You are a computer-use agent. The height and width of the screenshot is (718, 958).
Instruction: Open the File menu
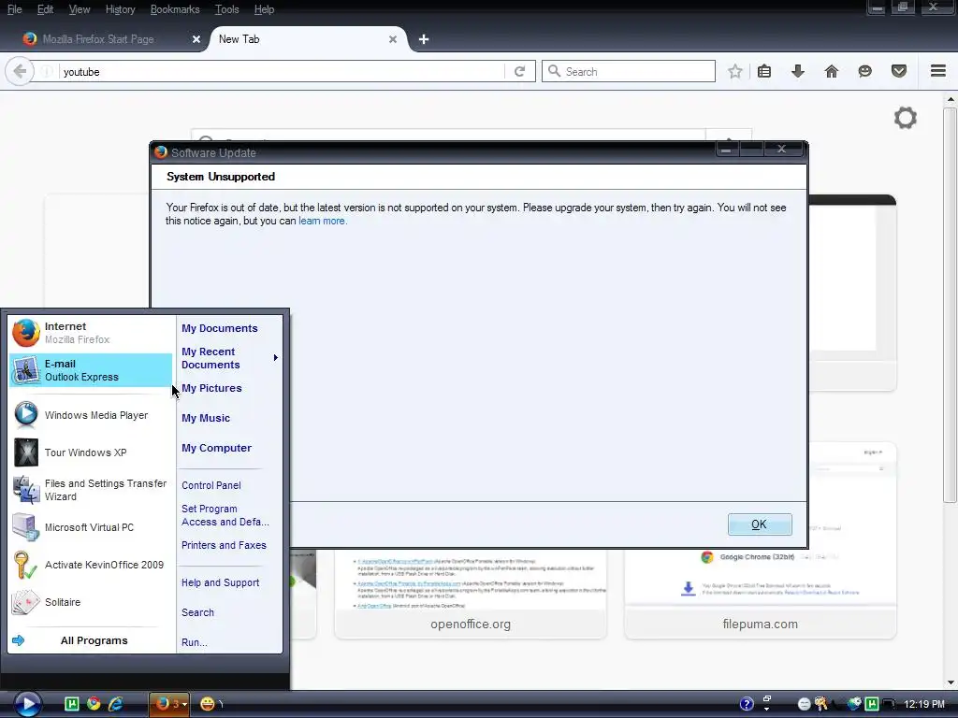pos(15,9)
